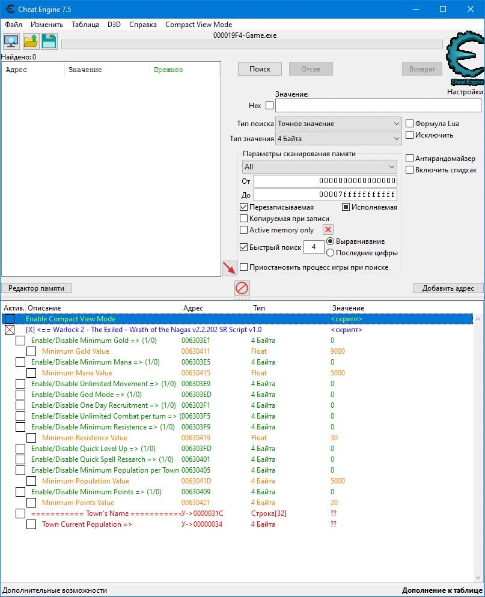This screenshot has width=485, height=597.
Task: Click Дополнительные возможности in the status bar
Action: coord(55,590)
